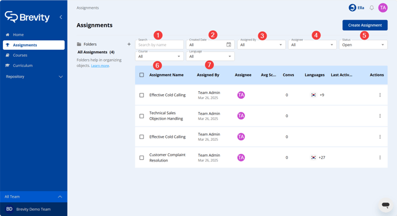Open the Assigned By filter dropdown
Viewport: 397px width, 216px height.
pyautogui.click(x=261, y=45)
